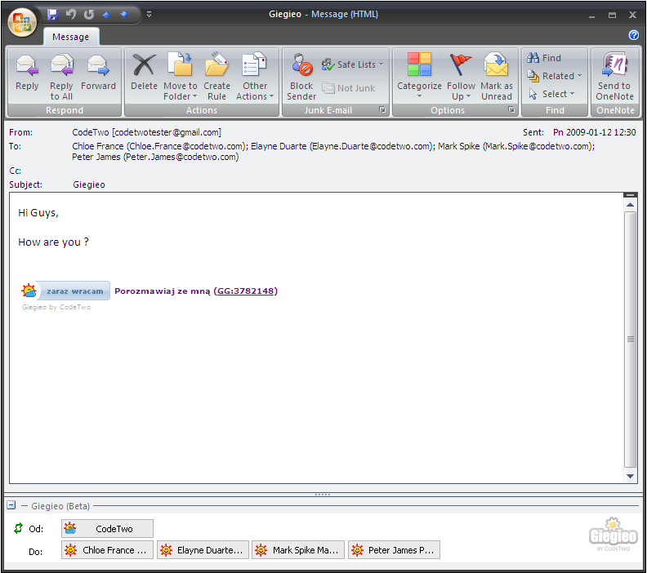This screenshot has height=573, width=647.
Task: Save via Quick Access toolbar
Action: point(52,15)
